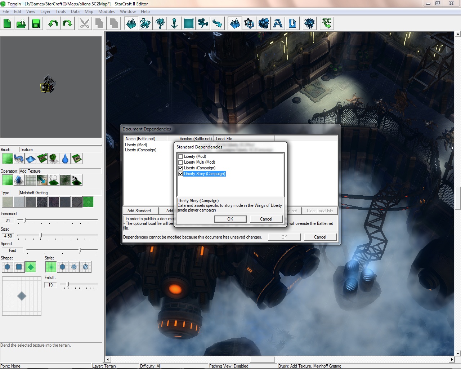Select the square brush shape
The height and width of the screenshot is (369, 461).
pyautogui.click(x=19, y=267)
